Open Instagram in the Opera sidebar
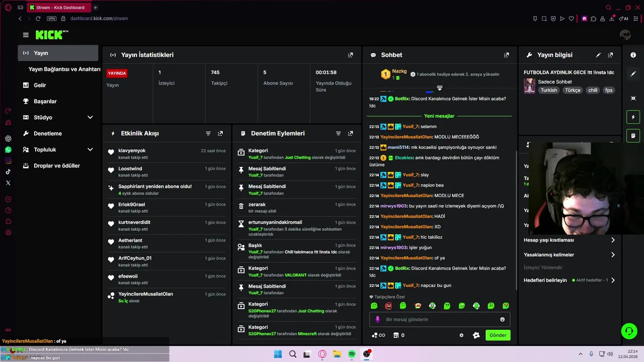Image resolution: width=644 pixels, height=362 pixels. (8, 161)
